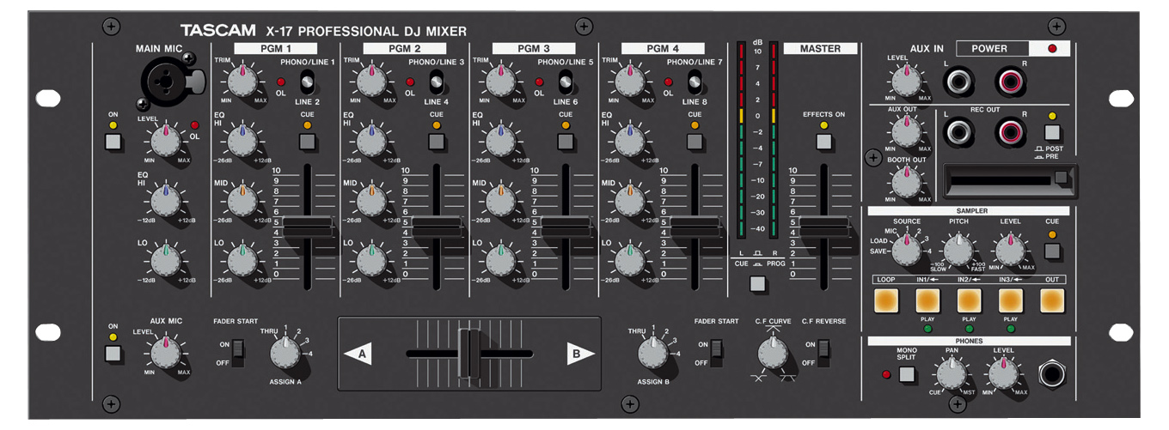Flip the PGM 3 Phono/Line 5 - Line 6 switch
This screenshot has width=1169, height=430.
coord(565,82)
